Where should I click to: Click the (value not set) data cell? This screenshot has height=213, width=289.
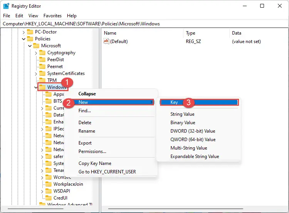coord(246,42)
